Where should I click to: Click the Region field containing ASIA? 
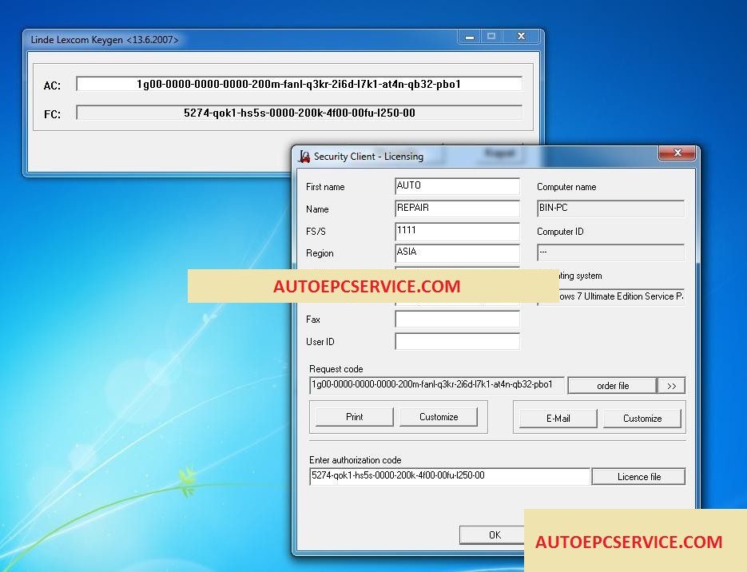pyautogui.click(x=457, y=252)
